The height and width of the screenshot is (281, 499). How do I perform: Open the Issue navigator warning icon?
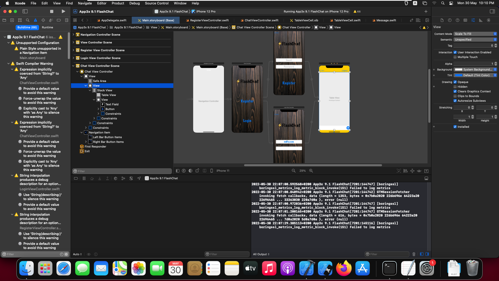[35, 20]
